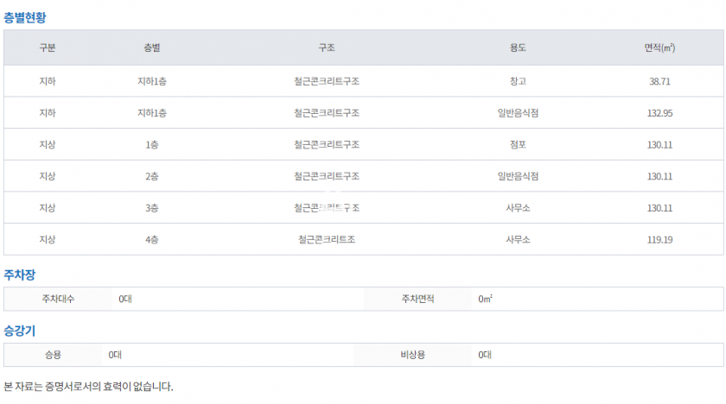Select the 층별 column header

pyautogui.click(x=152, y=48)
